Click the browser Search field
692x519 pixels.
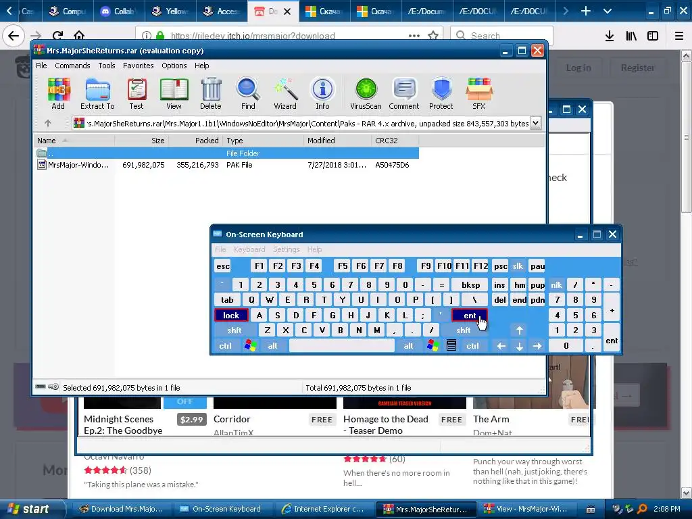coord(502,36)
